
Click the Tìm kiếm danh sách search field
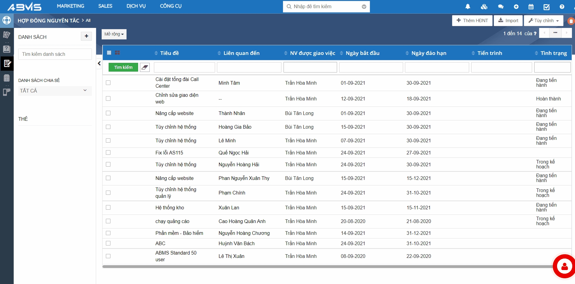coord(55,54)
